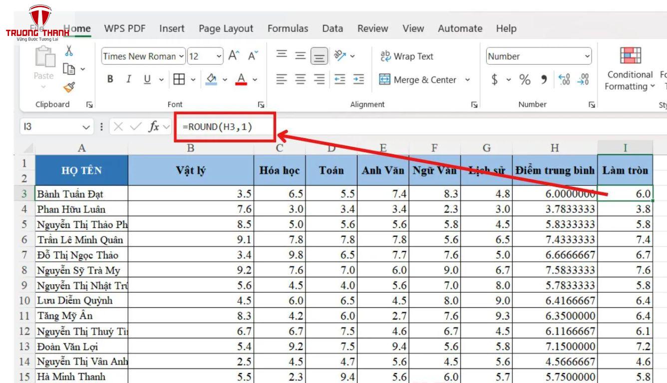Switch to the Insert tab
This screenshot has width=667, height=383.
click(172, 28)
